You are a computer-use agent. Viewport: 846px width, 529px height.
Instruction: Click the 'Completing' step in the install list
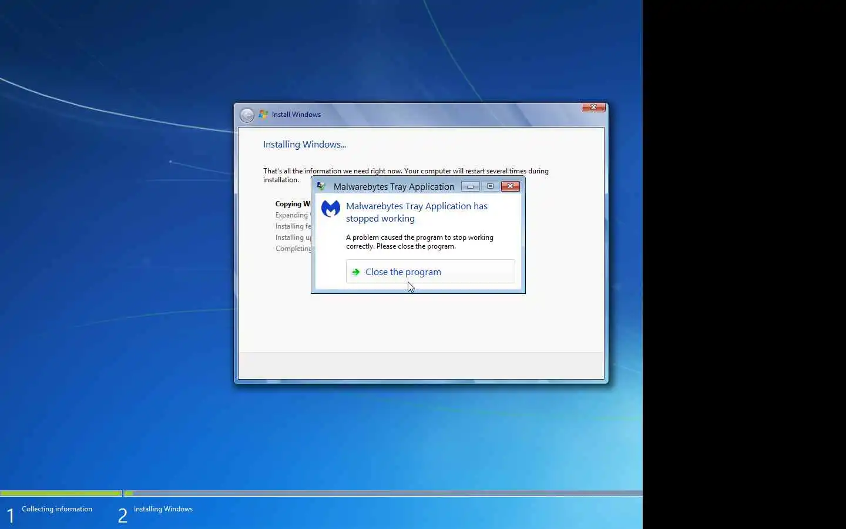(293, 249)
